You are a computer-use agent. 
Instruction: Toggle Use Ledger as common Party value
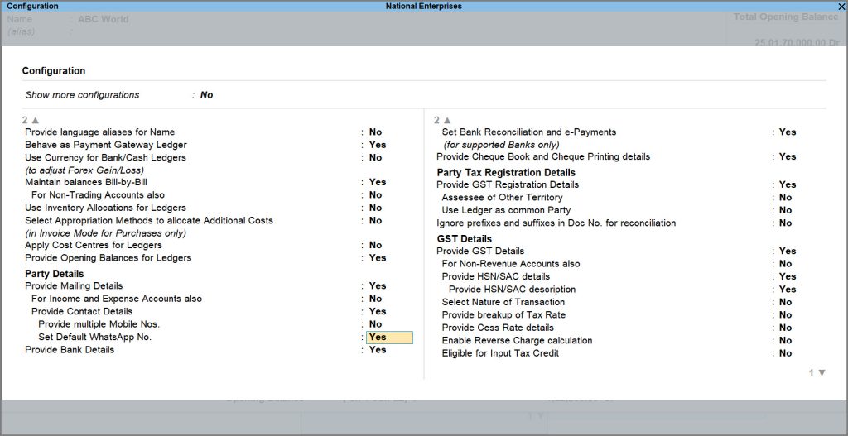click(785, 210)
